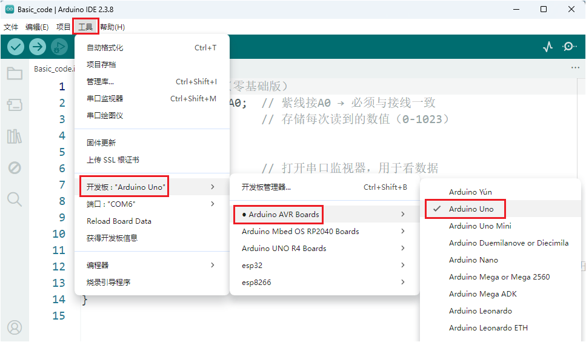The width and height of the screenshot is (586, 342).
Task: Expand the esp32 boards submenu
Action: 324,266
